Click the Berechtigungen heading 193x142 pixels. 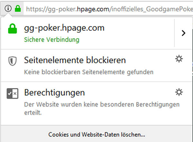click(54, 93)
